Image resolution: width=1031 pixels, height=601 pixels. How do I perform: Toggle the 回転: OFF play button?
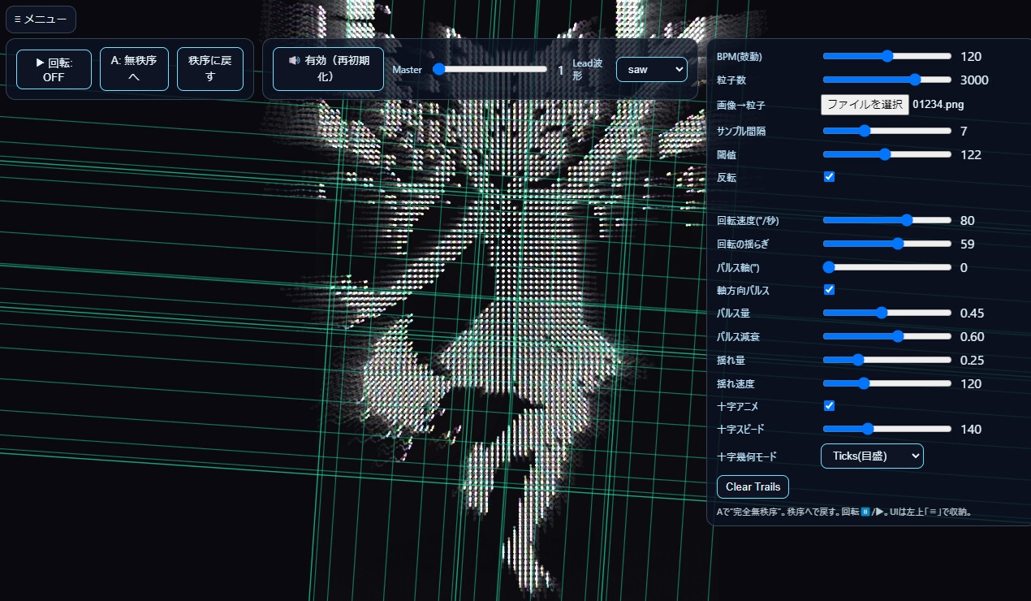[x=54, y=69]
